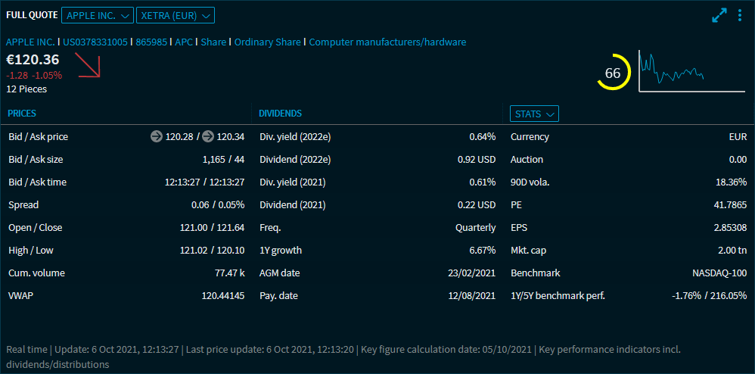Click the bid price arrow indicator

[x=157, y=136]
